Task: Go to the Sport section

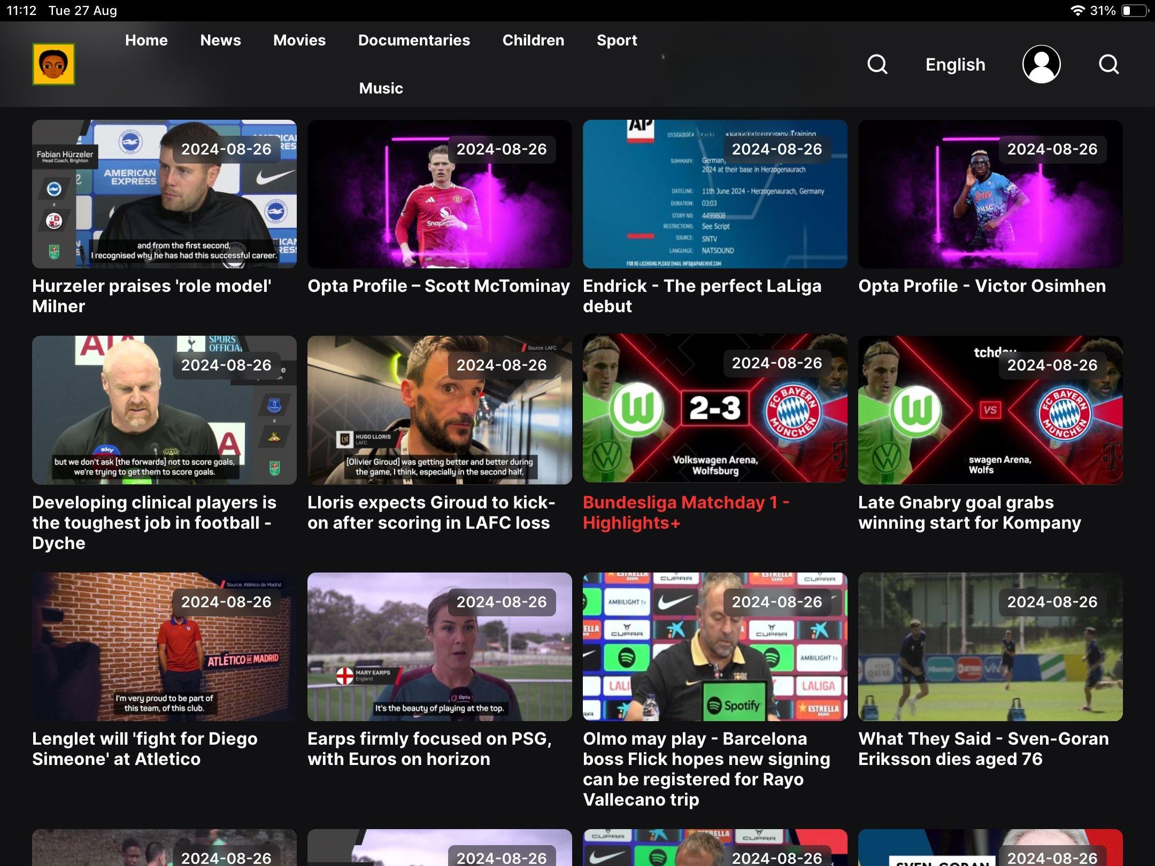Action: tap(617, 40)
